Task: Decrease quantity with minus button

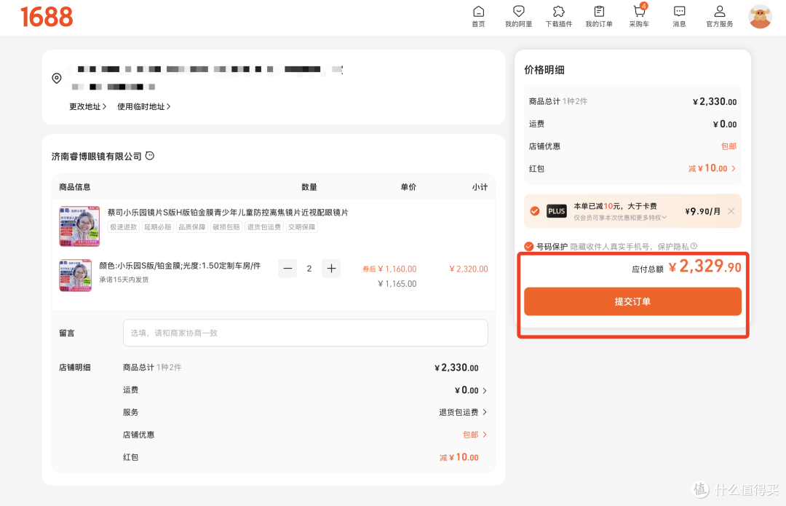Action: click(x=287, y=269)
